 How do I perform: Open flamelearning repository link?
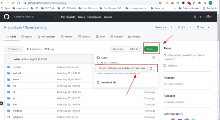coord(35,27)
